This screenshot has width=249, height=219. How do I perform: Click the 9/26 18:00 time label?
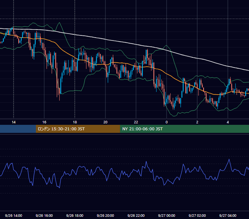point(75,215)
